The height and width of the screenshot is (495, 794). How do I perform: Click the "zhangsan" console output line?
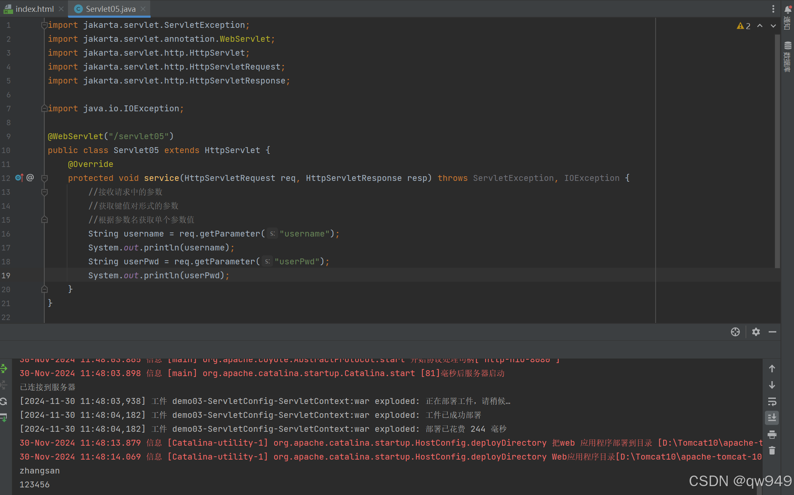click(40, 471)
